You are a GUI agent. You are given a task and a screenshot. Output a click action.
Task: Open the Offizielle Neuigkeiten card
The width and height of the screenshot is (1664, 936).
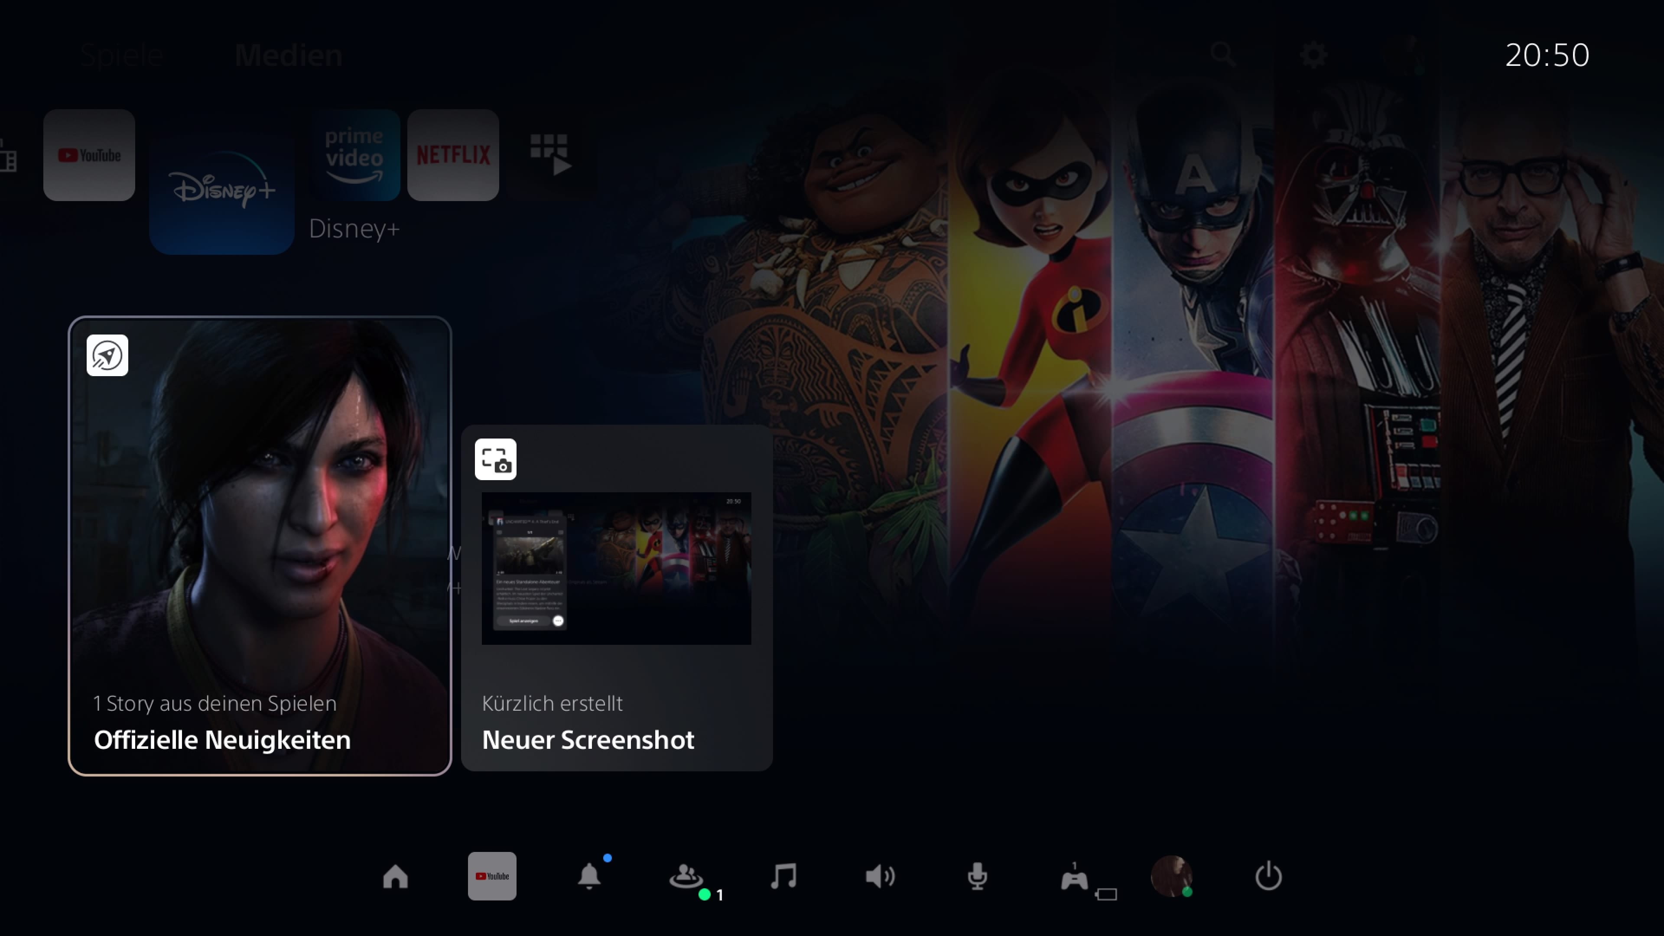[260, 546]
